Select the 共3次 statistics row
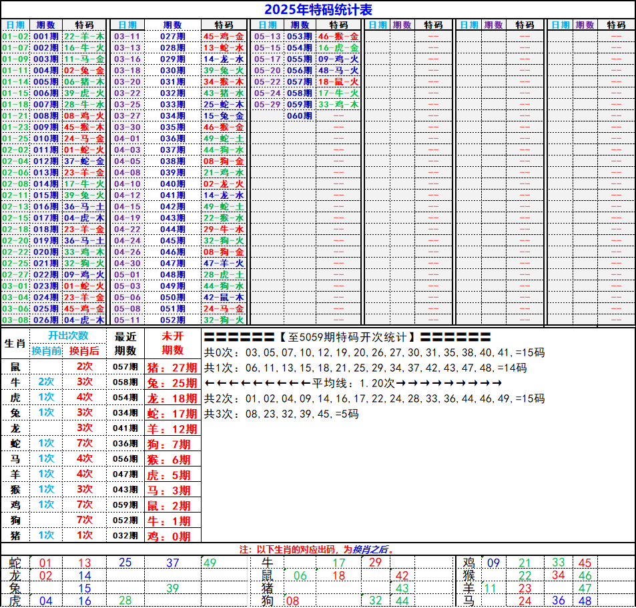636x608 pixels. (x=281, y=414)
